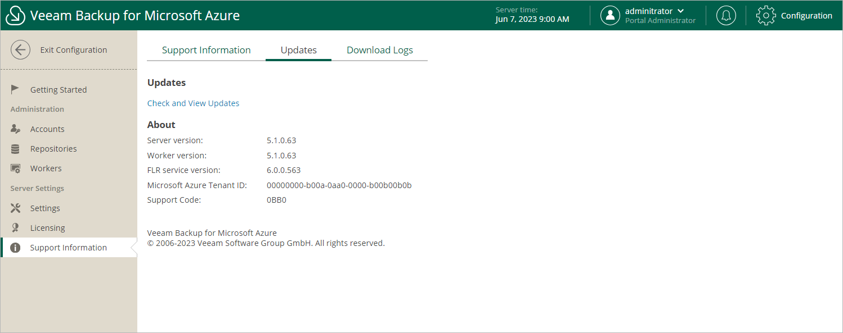
Task: Click the Support Information info icon
Action: (16, 248)
